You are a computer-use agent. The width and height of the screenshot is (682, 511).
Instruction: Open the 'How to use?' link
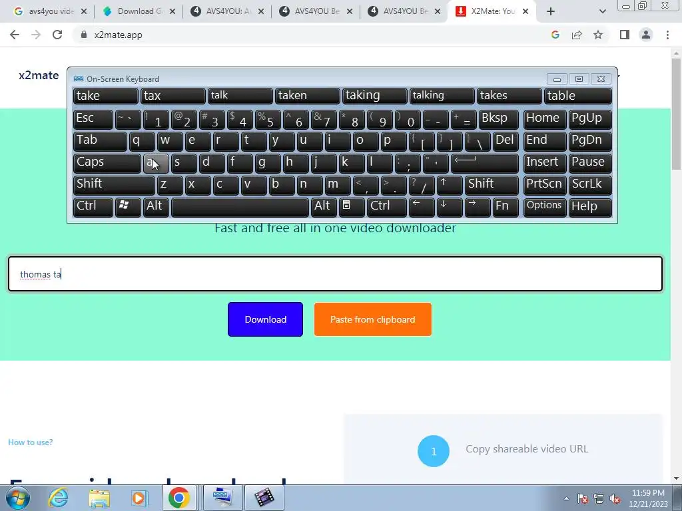31,442
